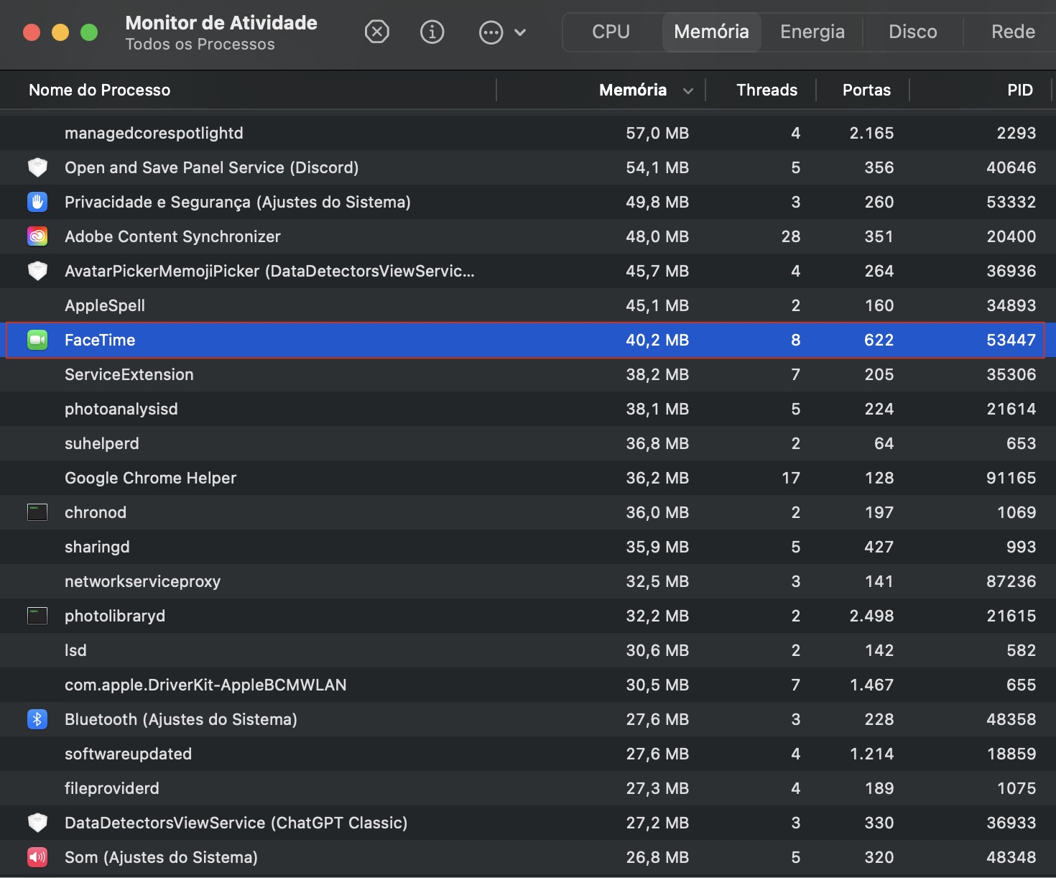Select the chronod process name
Screen dimensions: 1056x878
click(x=96, y=512)
